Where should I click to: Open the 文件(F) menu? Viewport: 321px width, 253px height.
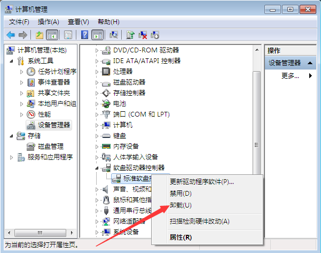click(19, 22)
